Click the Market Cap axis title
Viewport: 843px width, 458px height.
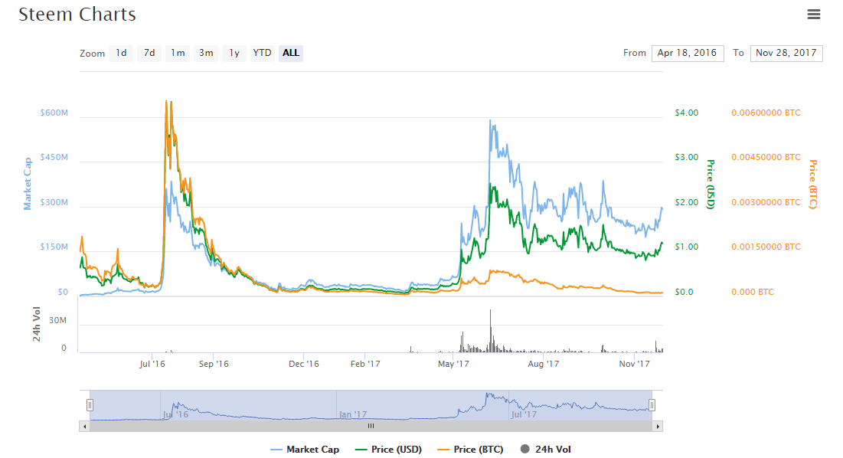click(28, 184)
